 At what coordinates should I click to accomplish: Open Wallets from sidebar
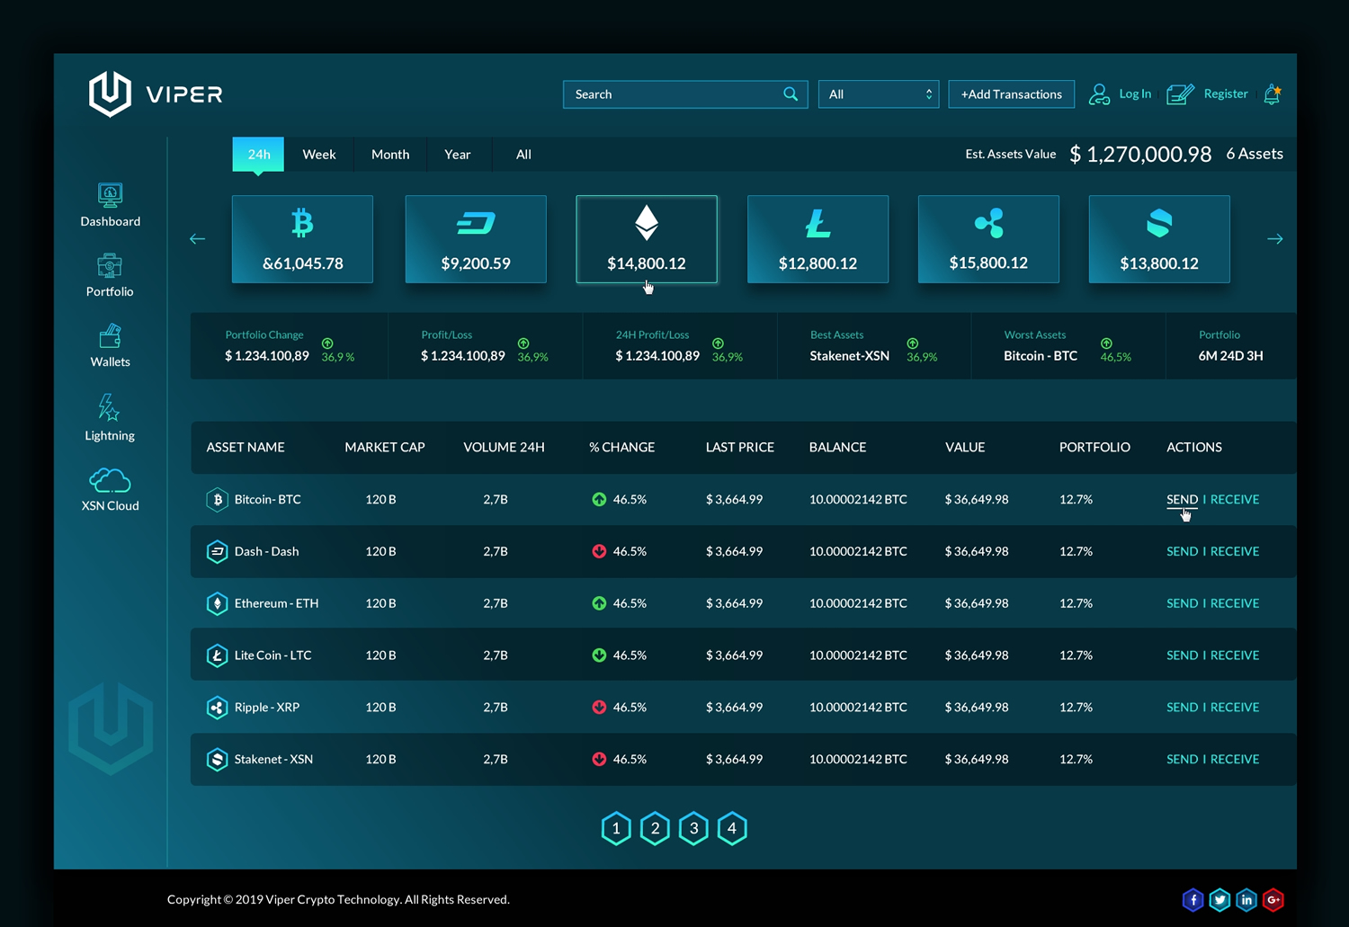pos(110,345)
